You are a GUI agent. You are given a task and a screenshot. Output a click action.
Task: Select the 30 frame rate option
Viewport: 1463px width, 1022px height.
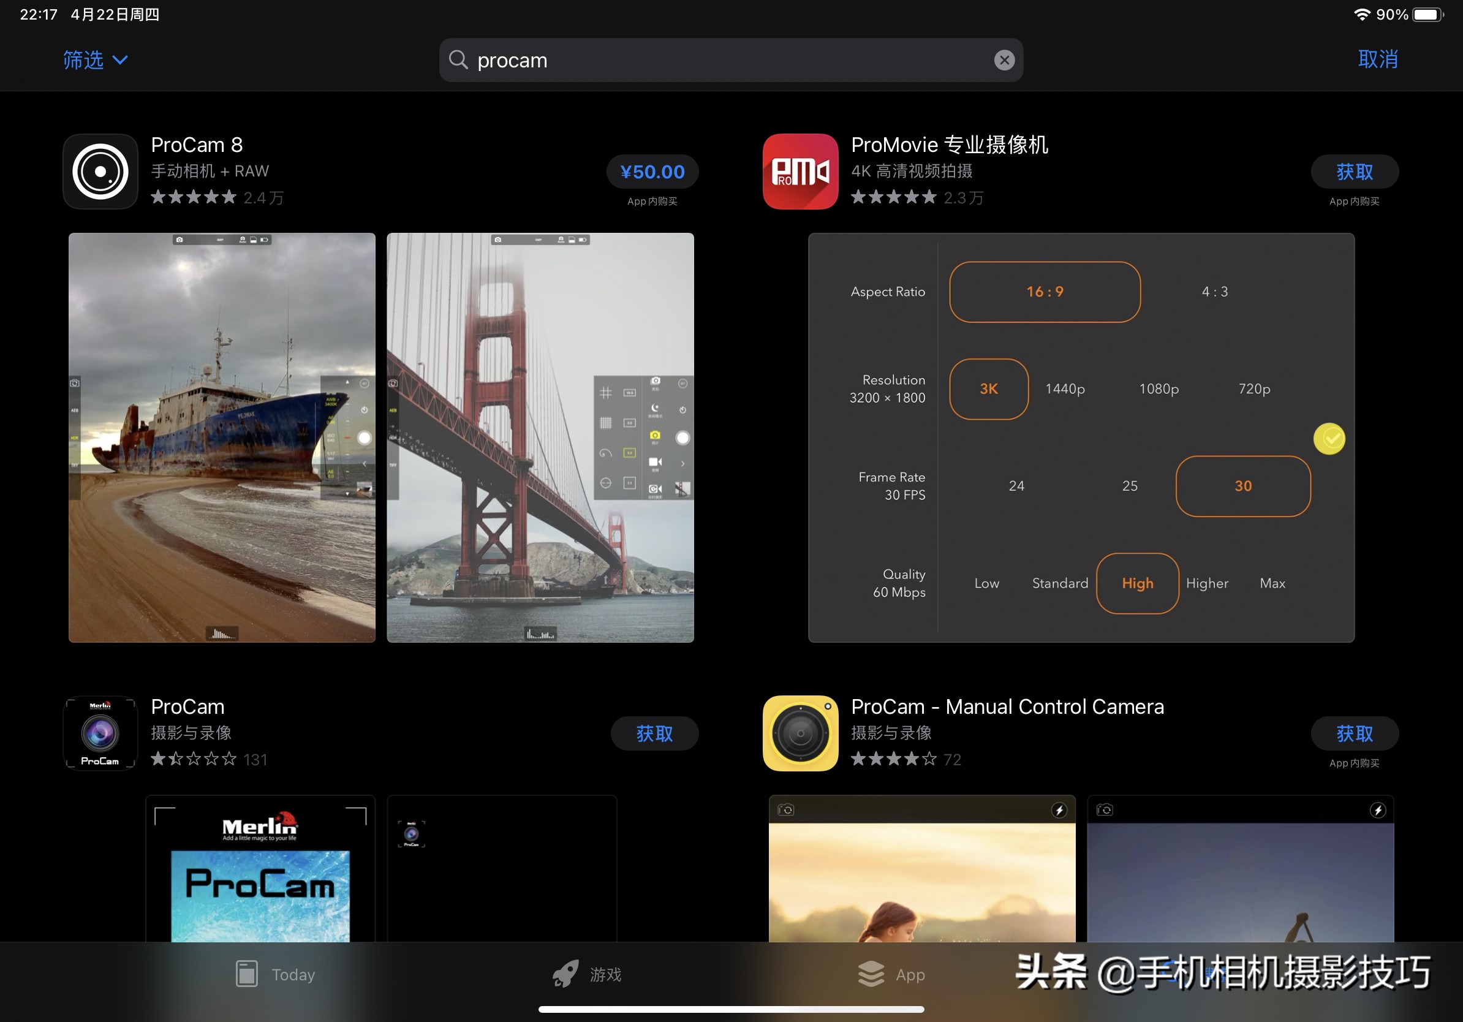pyautogui.click(x=1242, y=486)
